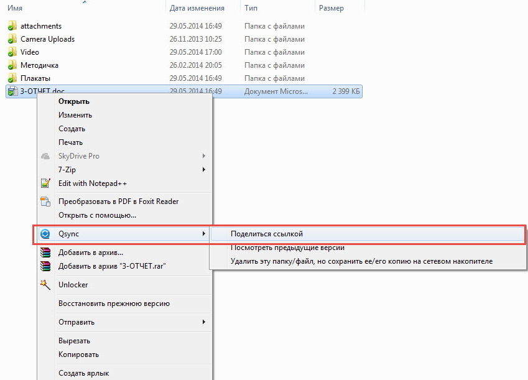Screen dimensions: 528x380
Task: Expand the SkyDrive Pro submenu arrow
Action: coord(204,156)
